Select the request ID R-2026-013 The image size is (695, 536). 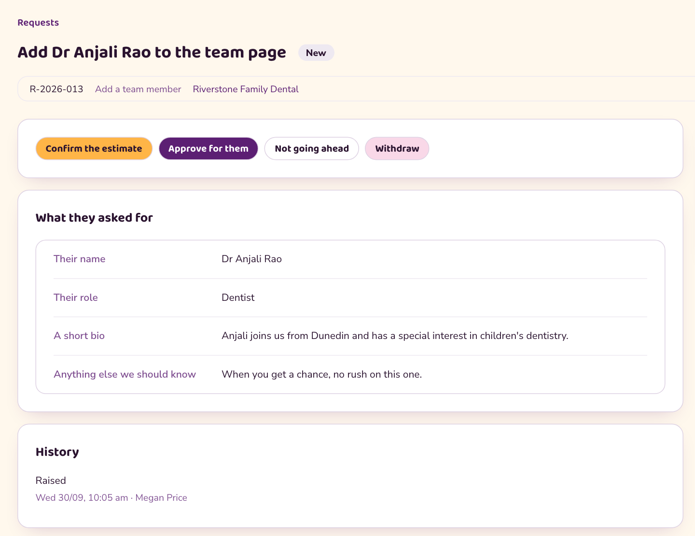click(x=56, y=89)
